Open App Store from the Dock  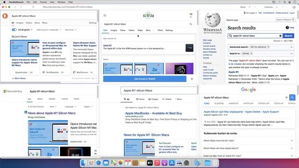[x=172, y=163]
